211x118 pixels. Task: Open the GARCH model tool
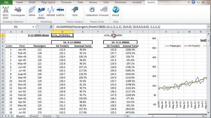(x=60, y=11)
